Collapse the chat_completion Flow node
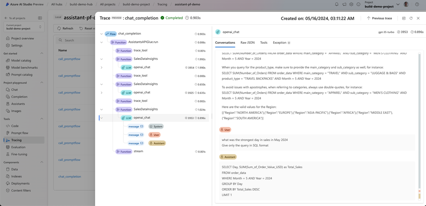Image resolution: width=426 pixels, height=206 pixels. 101,34
